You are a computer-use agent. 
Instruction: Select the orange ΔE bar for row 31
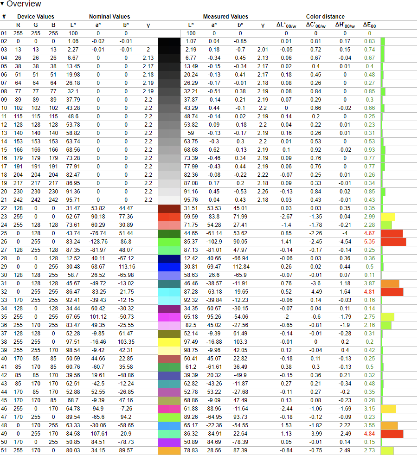click(x=390, y=283)
